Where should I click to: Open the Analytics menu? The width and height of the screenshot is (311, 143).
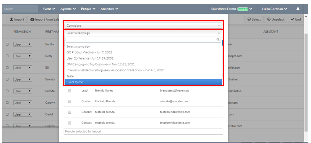110,9
